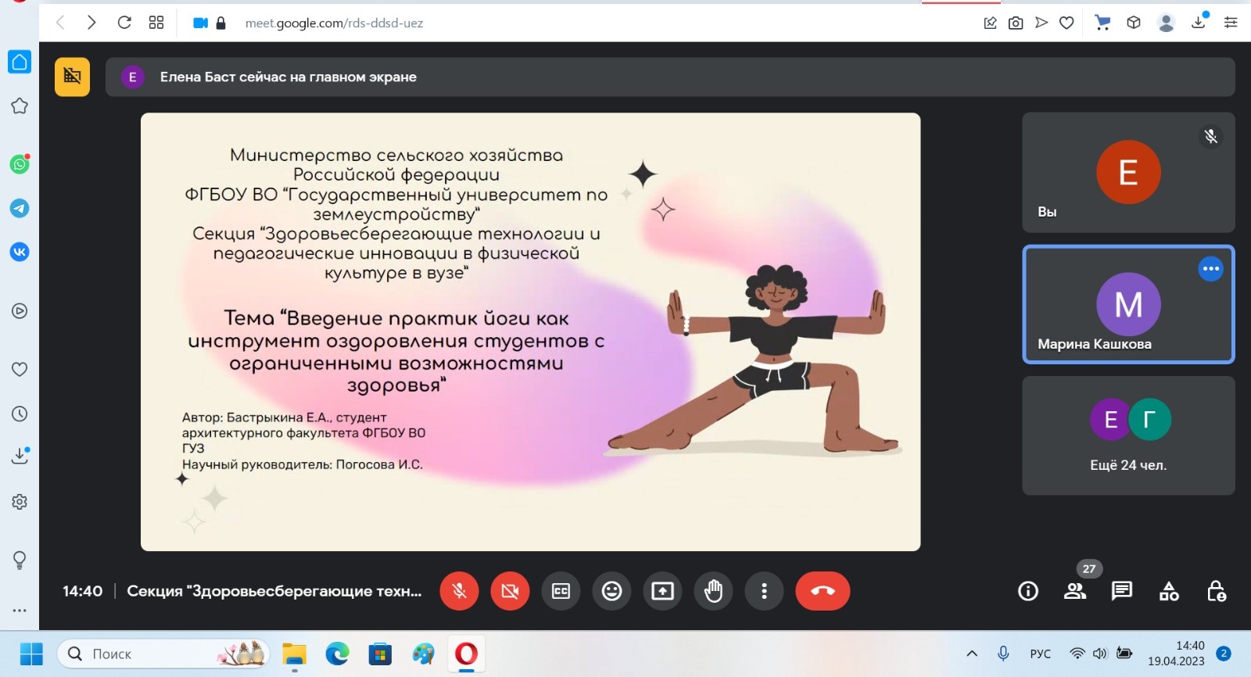1251x677 pixels.
Task: Open sidebar downloads icon
Action: point(20,456)
